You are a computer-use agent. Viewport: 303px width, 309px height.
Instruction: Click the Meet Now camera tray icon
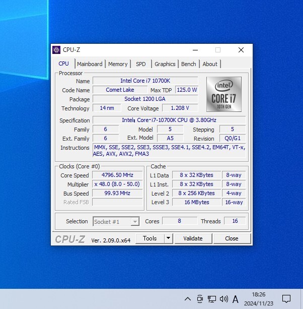200,299
